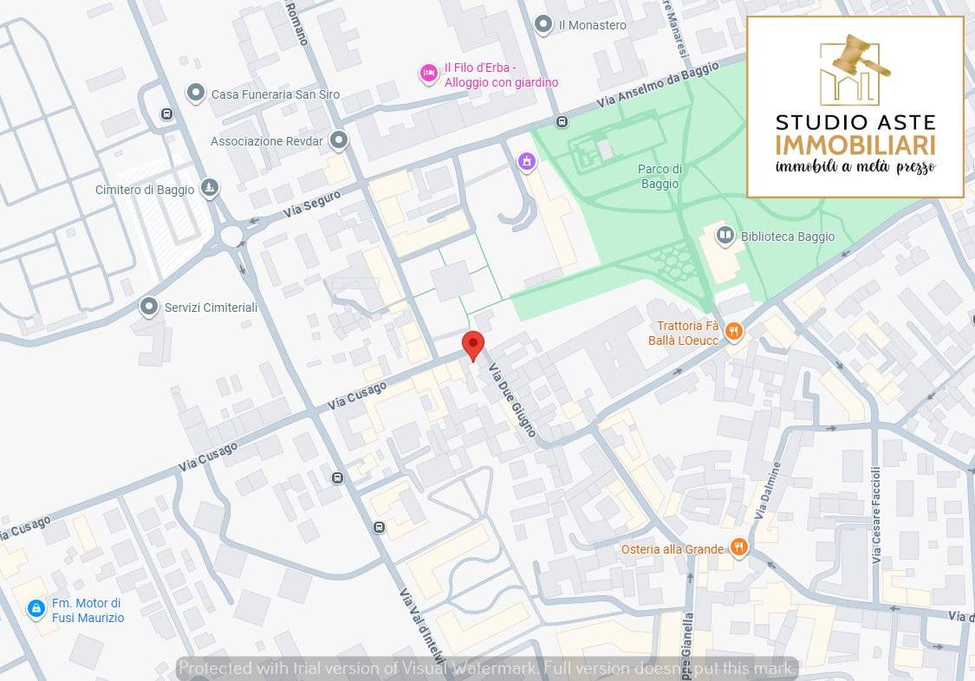Click the bus stop beside Casa Funeraria San Siro
Screen dimensions: 975x681
pos(166,114)
